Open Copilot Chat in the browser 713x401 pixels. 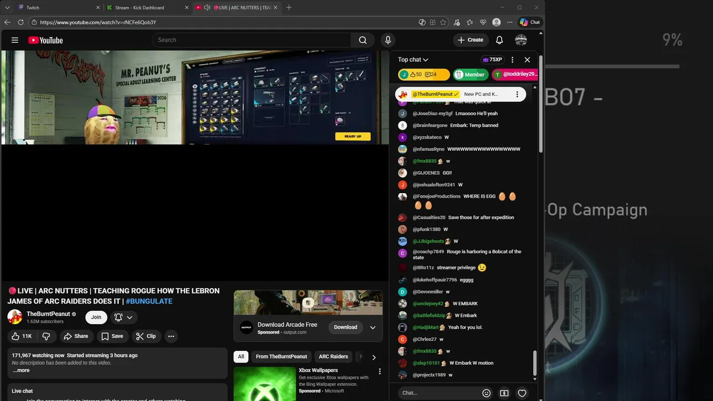(x=530, y=22)
